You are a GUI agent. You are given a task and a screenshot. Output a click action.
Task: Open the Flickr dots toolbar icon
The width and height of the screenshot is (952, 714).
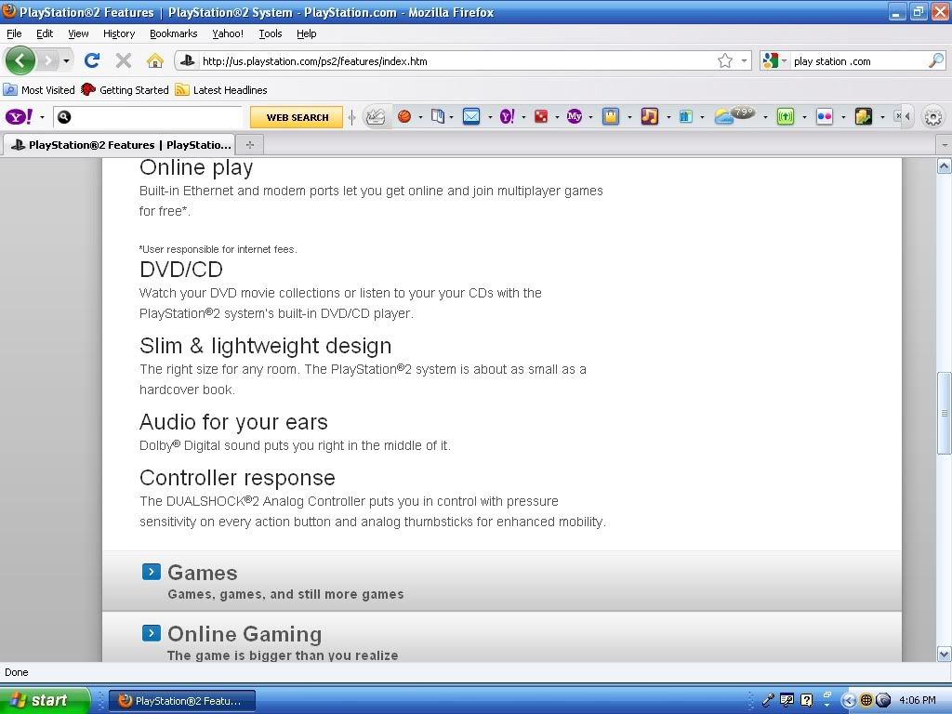(x=824, y=116)
